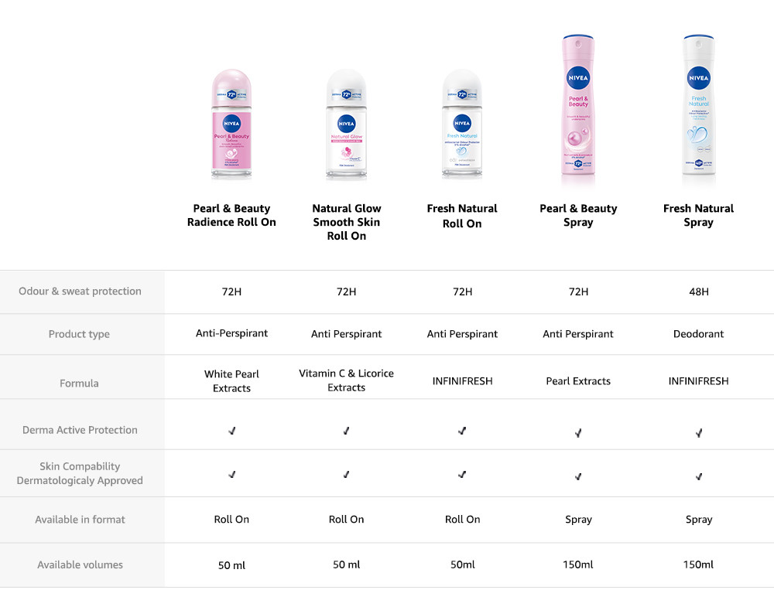Select the Derma Active Protection row header
Viewport: 774px width, 607px height.
point(80,430)
